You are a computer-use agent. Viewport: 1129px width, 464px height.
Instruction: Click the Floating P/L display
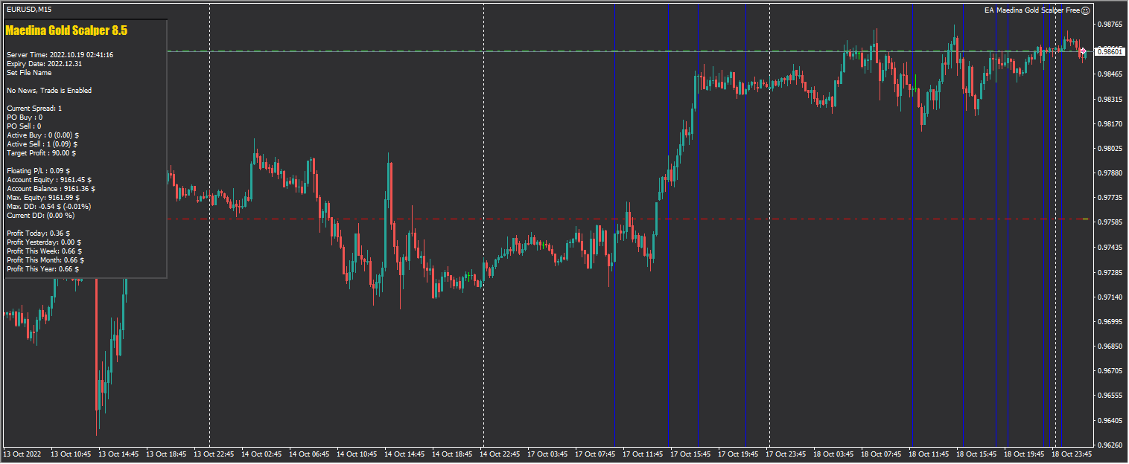tap(37, 170)
